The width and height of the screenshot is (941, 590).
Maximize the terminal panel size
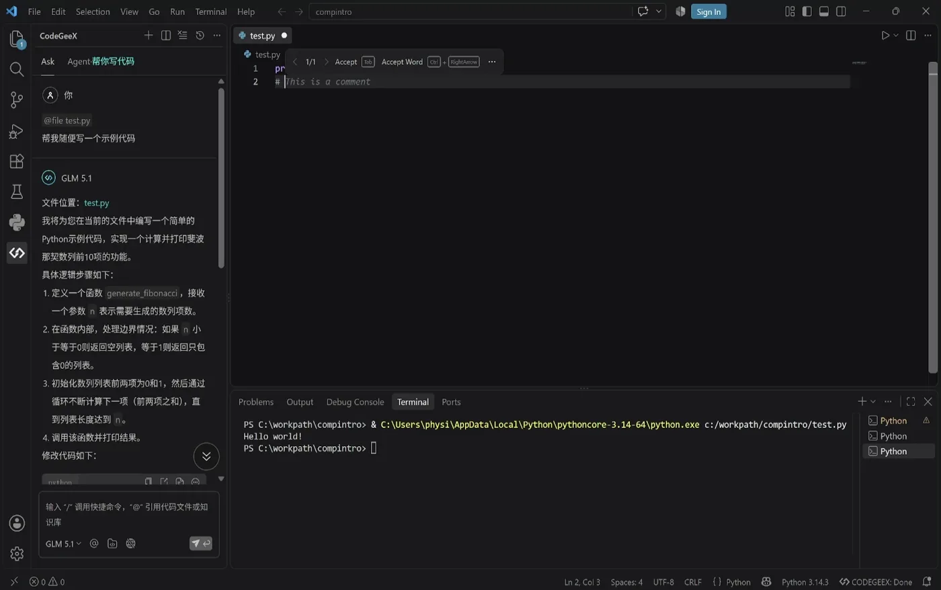(x=911, y=402)
